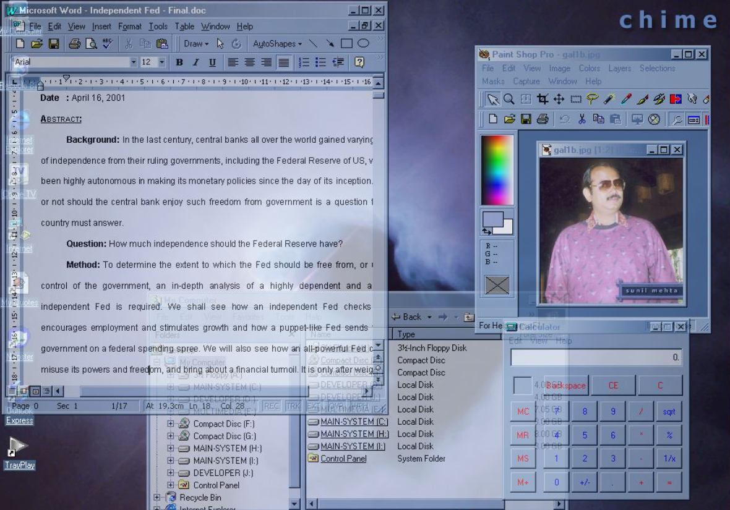
Task: Click the Save icon in Word toolbar
Action: pyautogui.click(x=54, y=44)
